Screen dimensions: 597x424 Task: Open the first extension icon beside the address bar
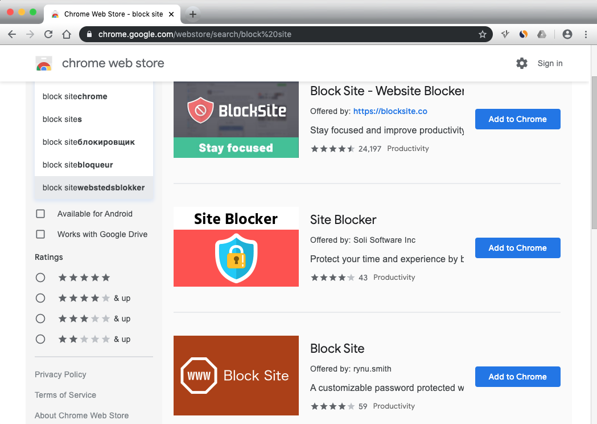point(505,34)
